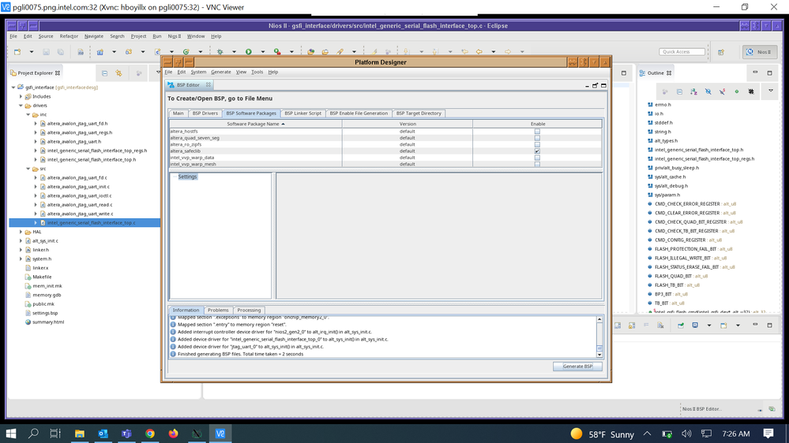This screenshot has width=789, height=443.
Task: Expand the HAL folder in Project Explorer
Action: (x=21, y=232)
